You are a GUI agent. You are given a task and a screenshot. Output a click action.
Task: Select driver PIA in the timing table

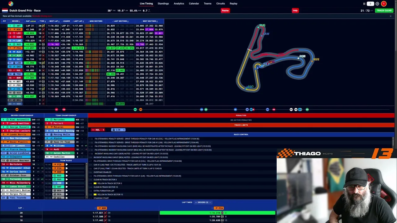(15, 48)
